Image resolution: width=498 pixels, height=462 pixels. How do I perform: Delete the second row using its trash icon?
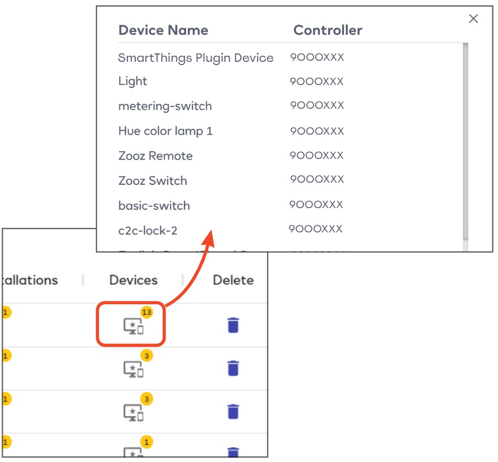[234, 367]
